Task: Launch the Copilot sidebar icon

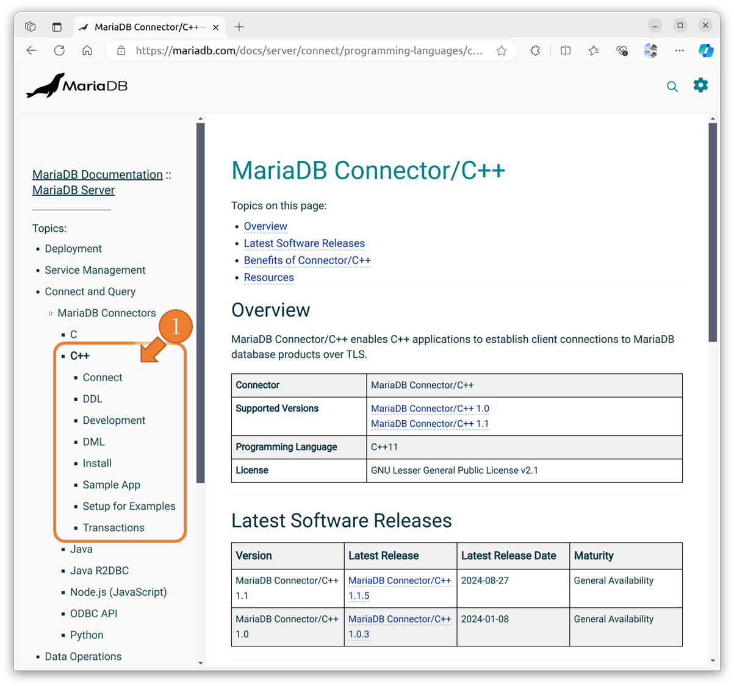Action: coord(706,51)
